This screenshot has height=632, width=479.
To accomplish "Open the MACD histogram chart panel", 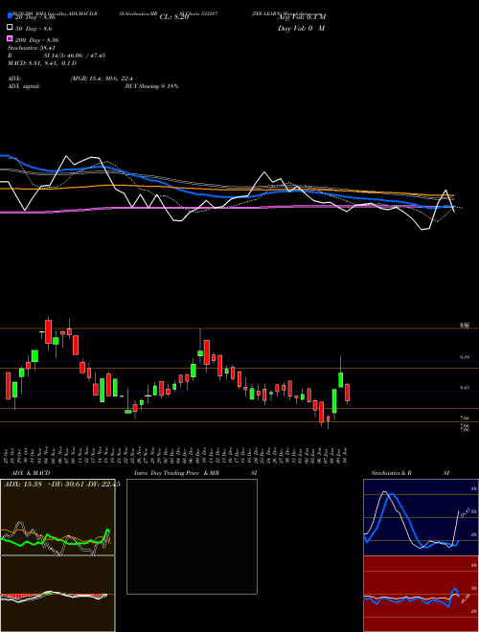I will coord(57,594).
